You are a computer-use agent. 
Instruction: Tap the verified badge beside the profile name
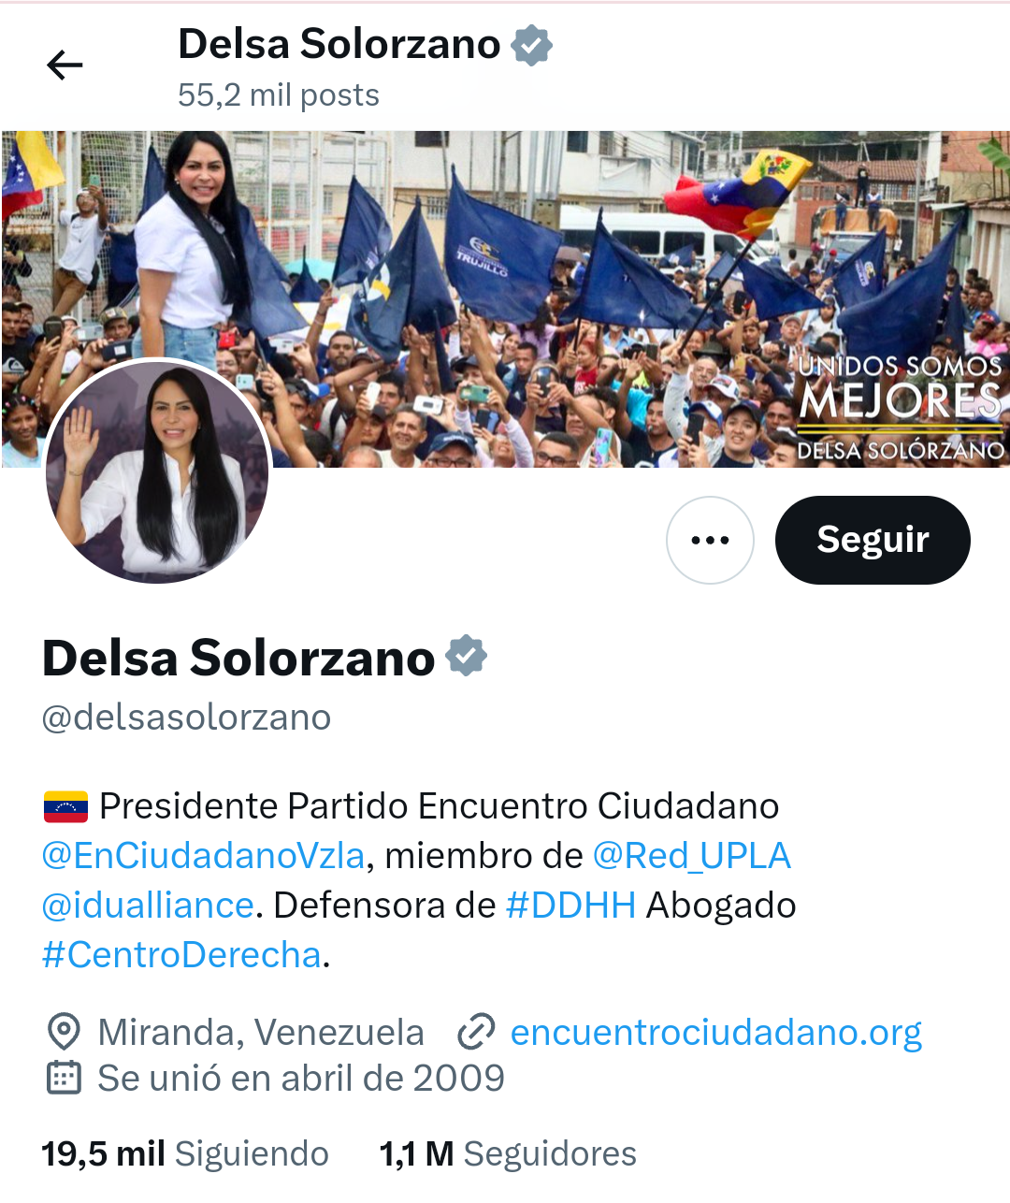click(x=466, y=656)
